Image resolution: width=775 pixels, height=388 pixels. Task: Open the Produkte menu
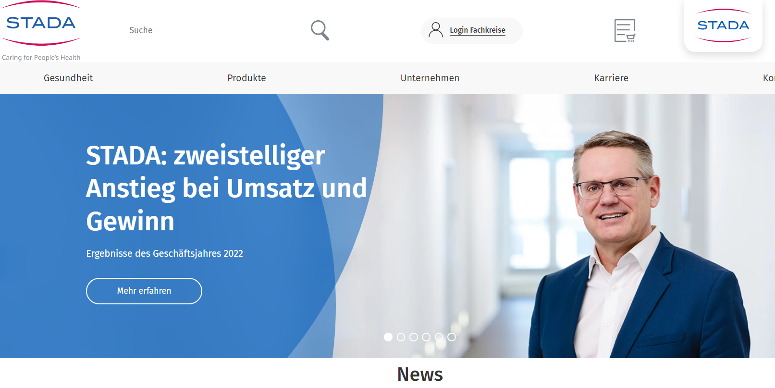tap(246, 78)
